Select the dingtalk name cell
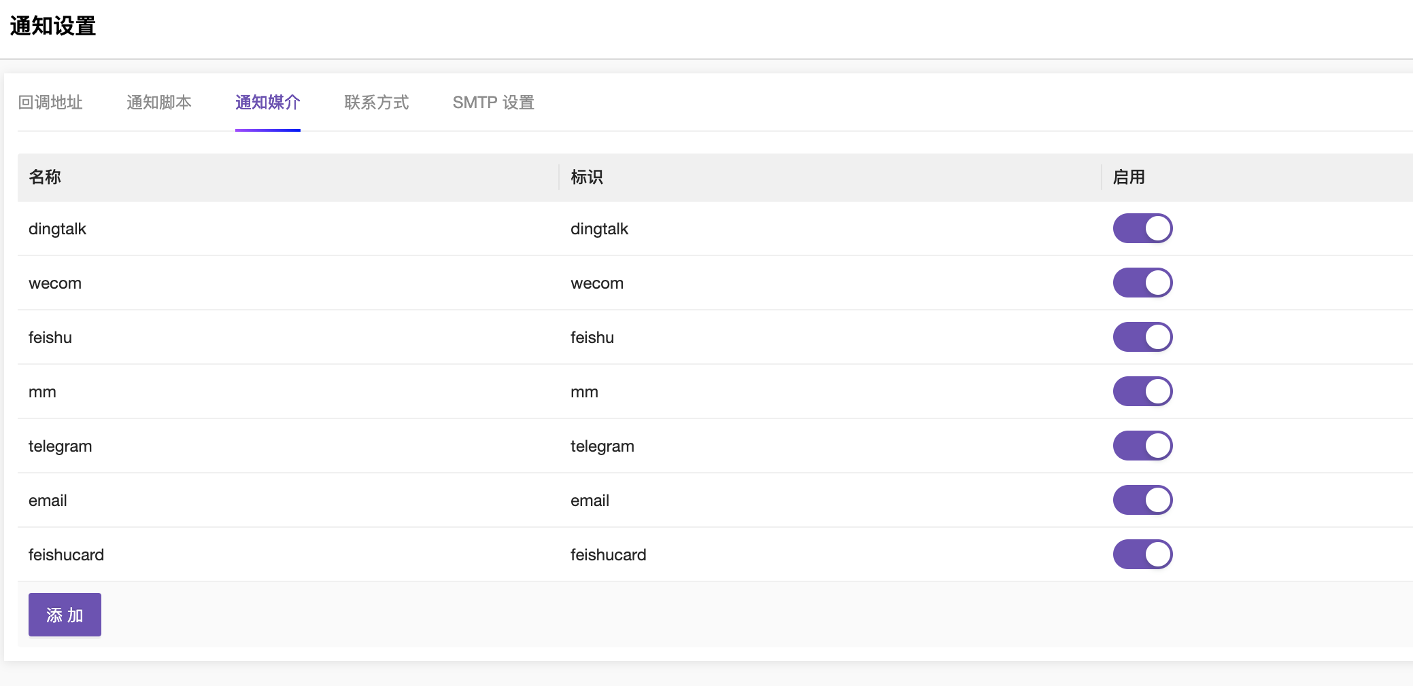 point(58,229)
